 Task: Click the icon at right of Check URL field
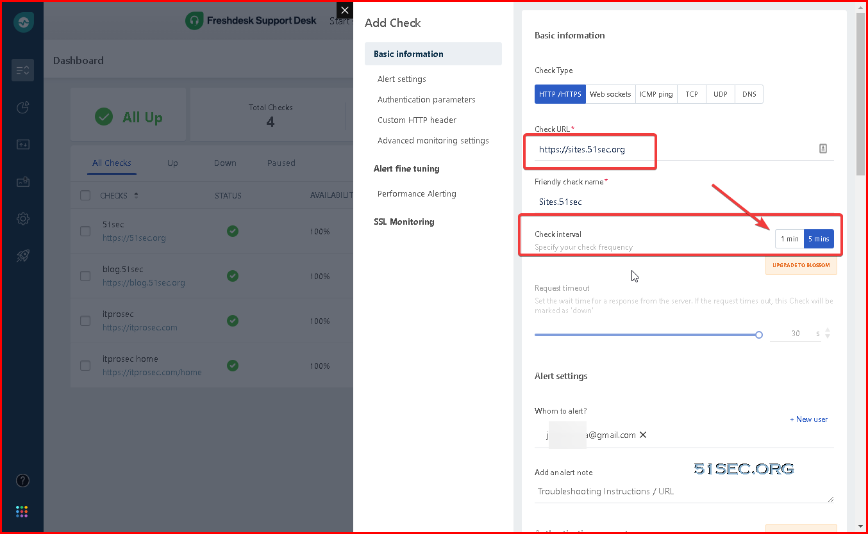pos(823,149)
